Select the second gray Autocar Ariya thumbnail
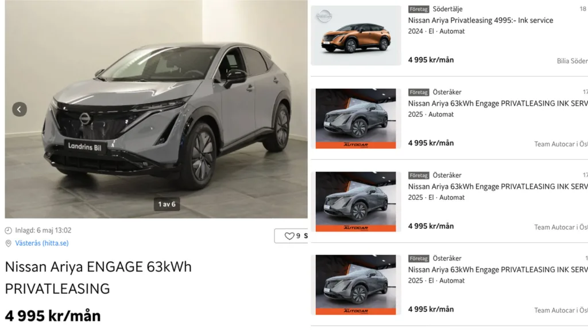This screenshot has height=330, width=588. [x=355, y=202]
